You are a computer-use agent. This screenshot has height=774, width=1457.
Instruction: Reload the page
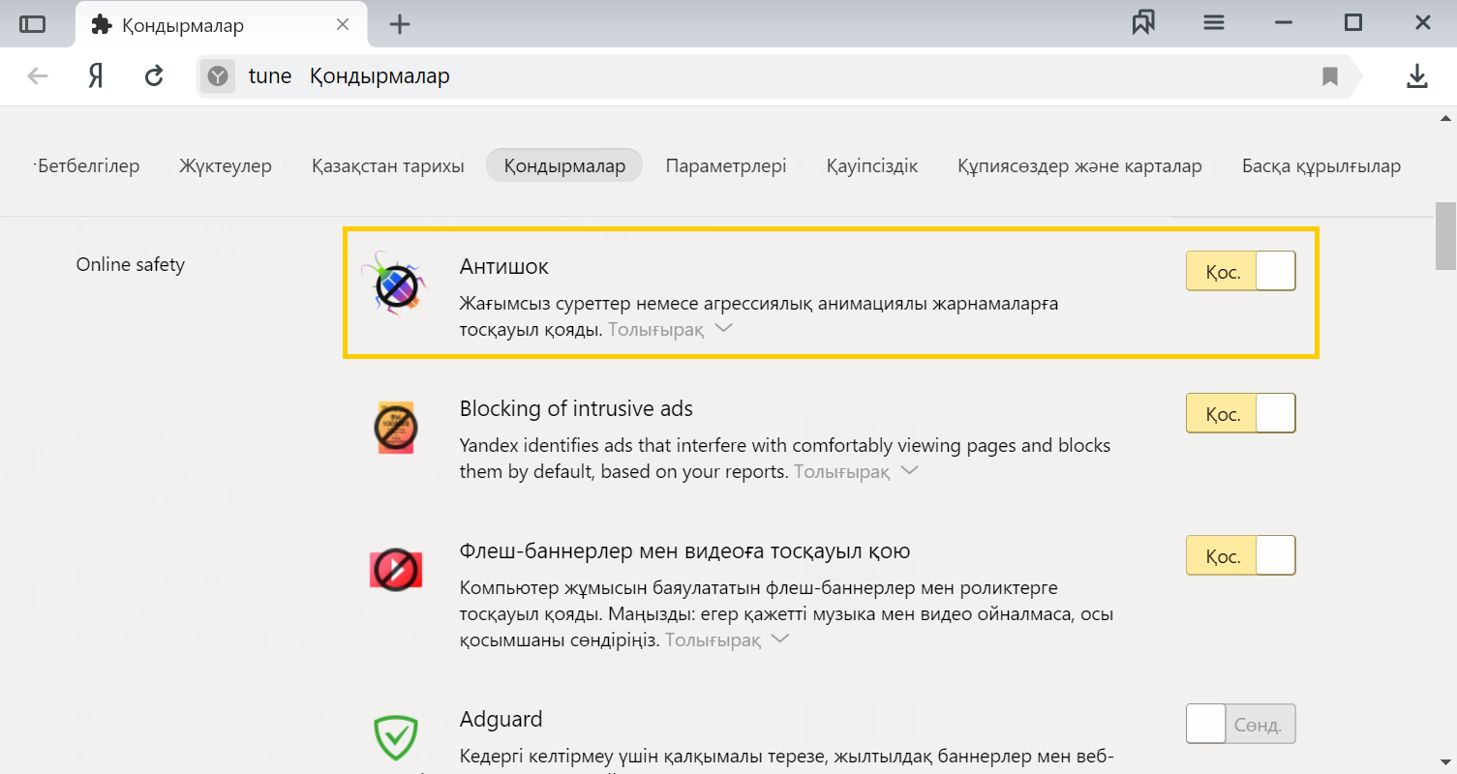tap(154, 76)
